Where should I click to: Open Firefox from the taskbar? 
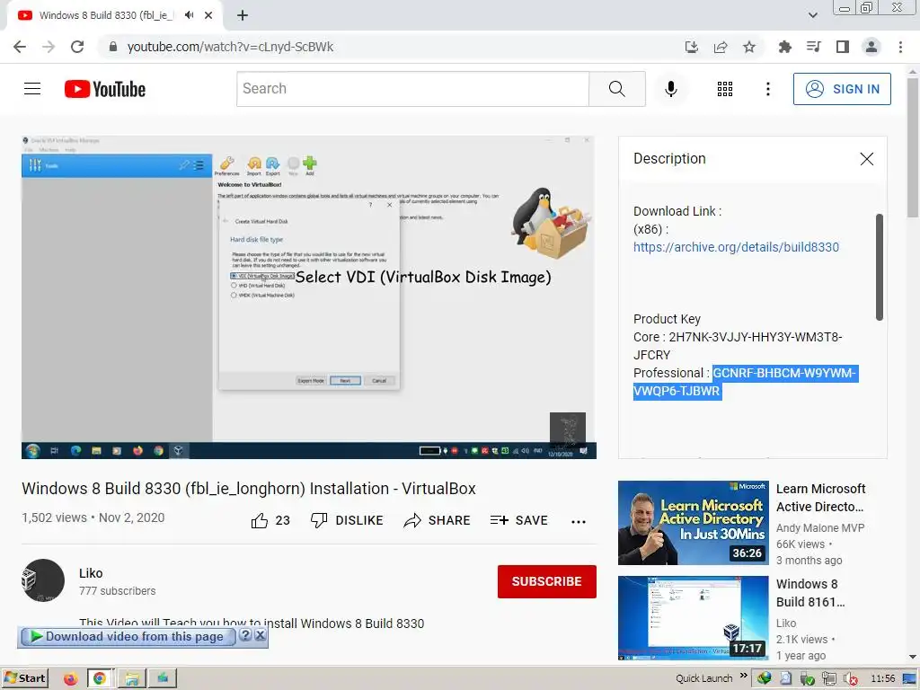(x=71, y=679)
